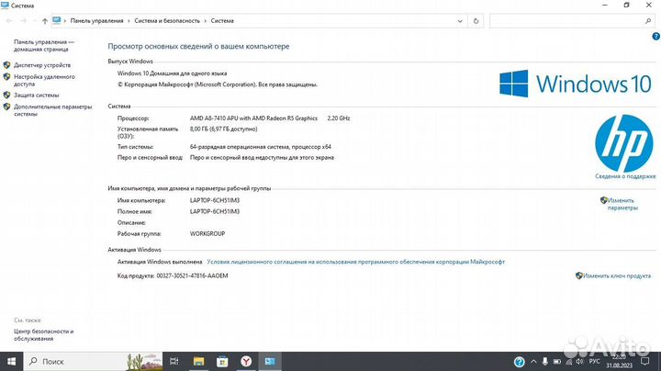
Task: Open Task View from taskbar
Action: pos(174,361)
